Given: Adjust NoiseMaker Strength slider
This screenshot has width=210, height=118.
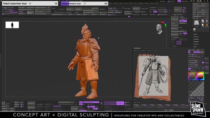Looking at the screenshot, I should 195,63.
